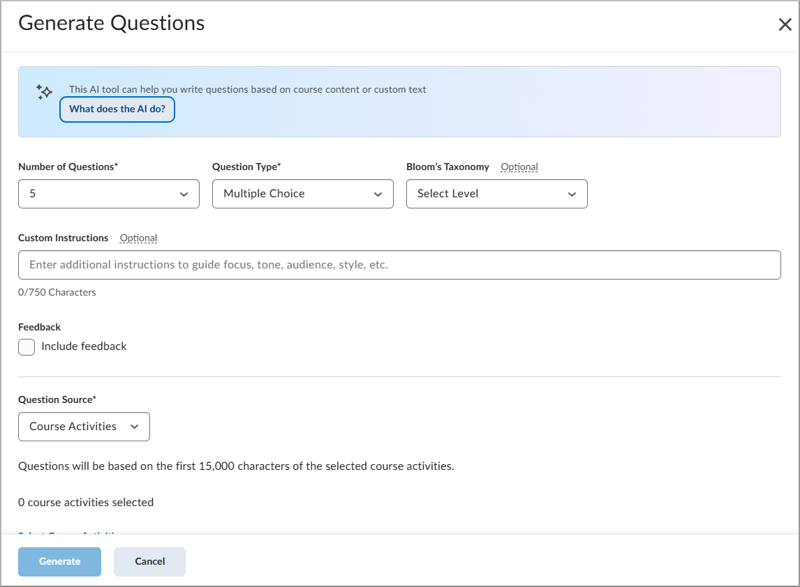Click the AI sparkles icon in the banner

(x=43, y=91)
